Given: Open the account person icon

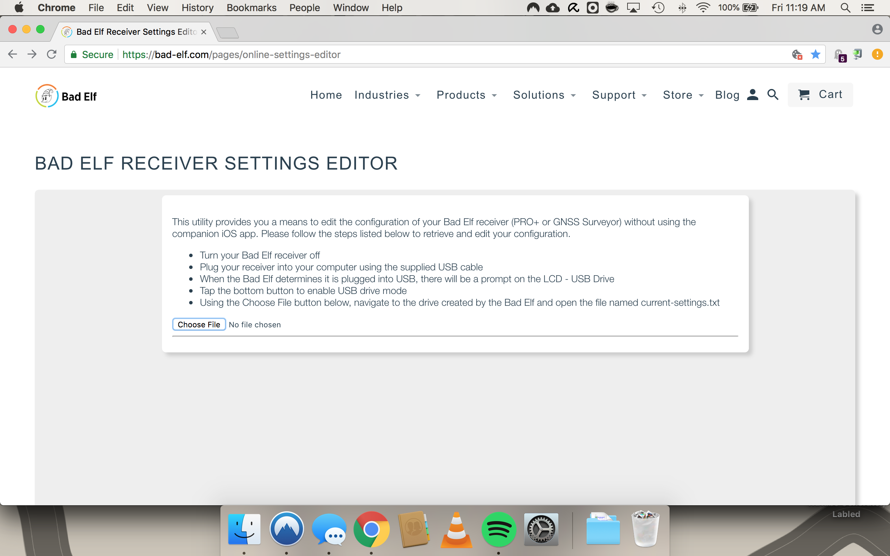Looking at the screenshot, I should click(752, 95).
